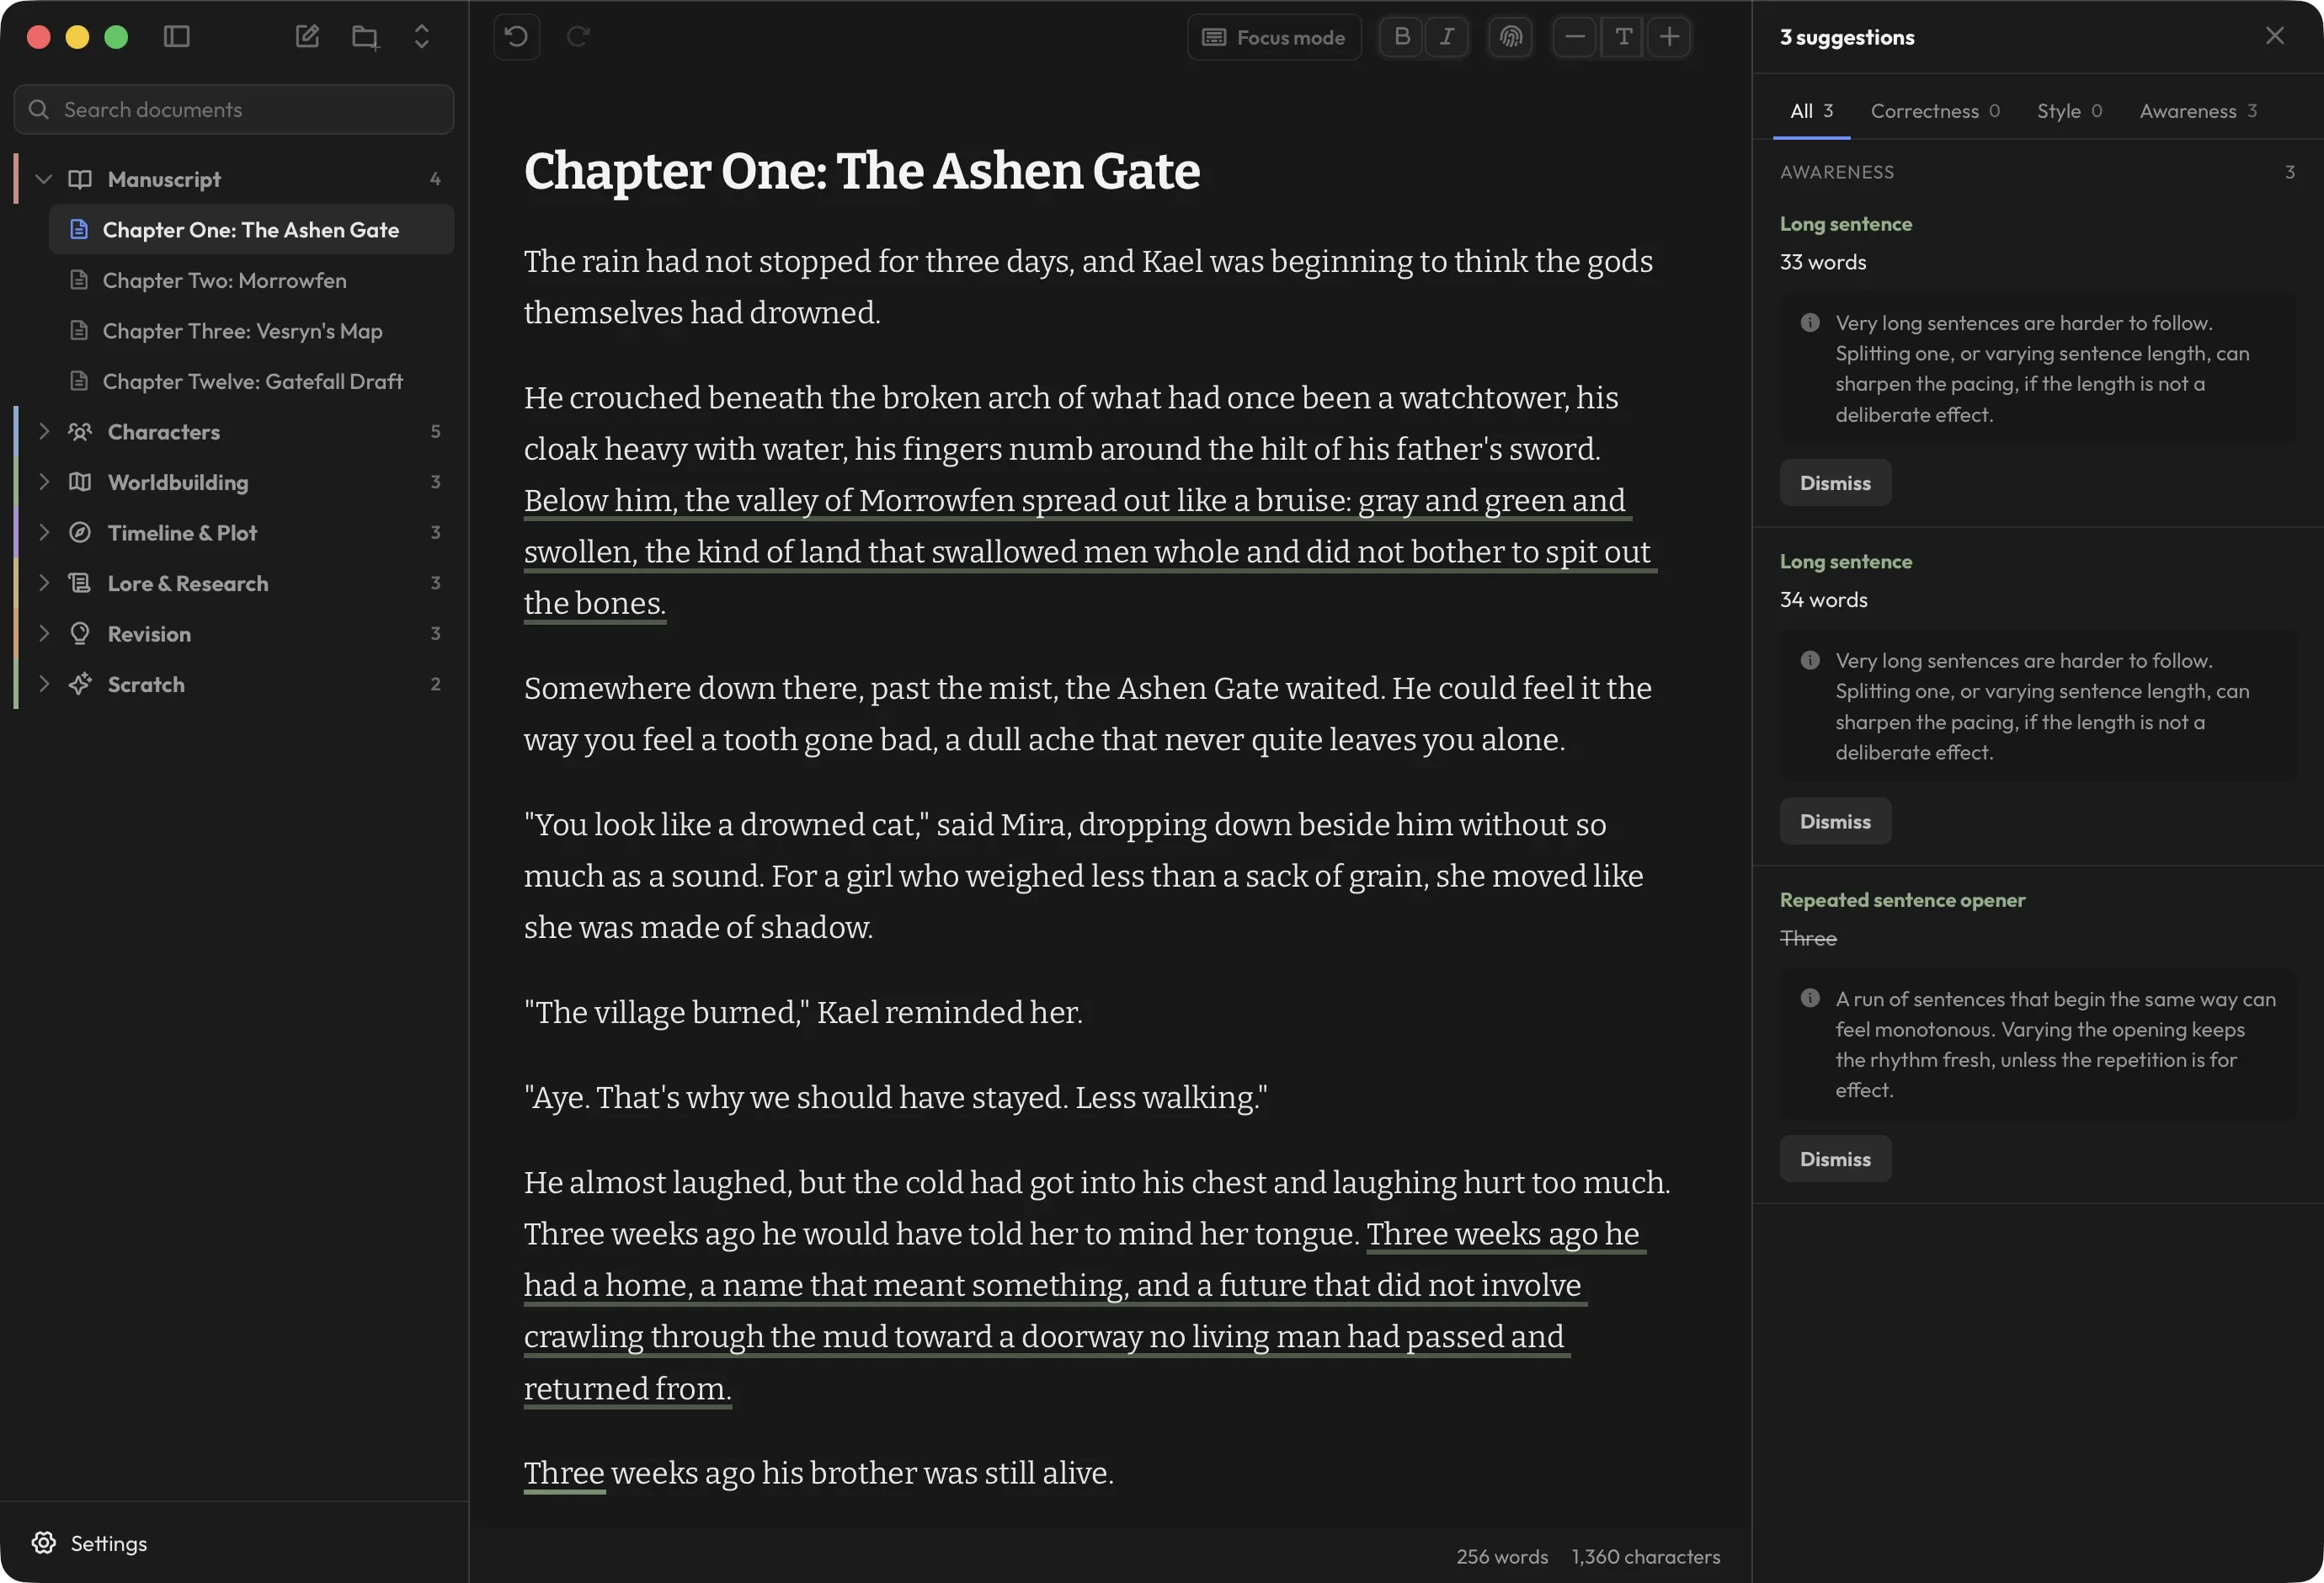The height and width of the screenshot is (1583, 2324).
Task: Reset text size with T button
Action: (1623, 37)
